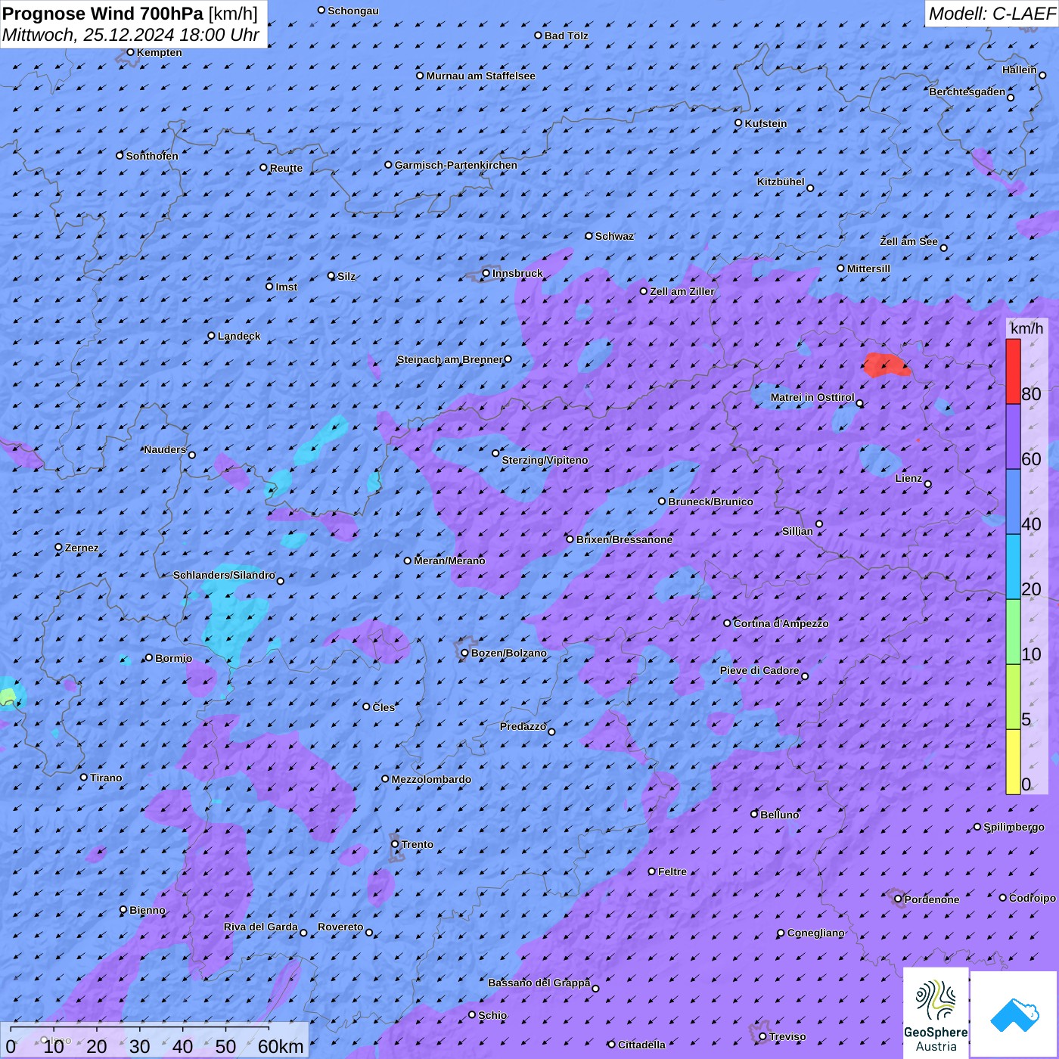Click the legend value '20'
The height and width of the screenshot is (1059, 1059).
[x=1031, y=589]
